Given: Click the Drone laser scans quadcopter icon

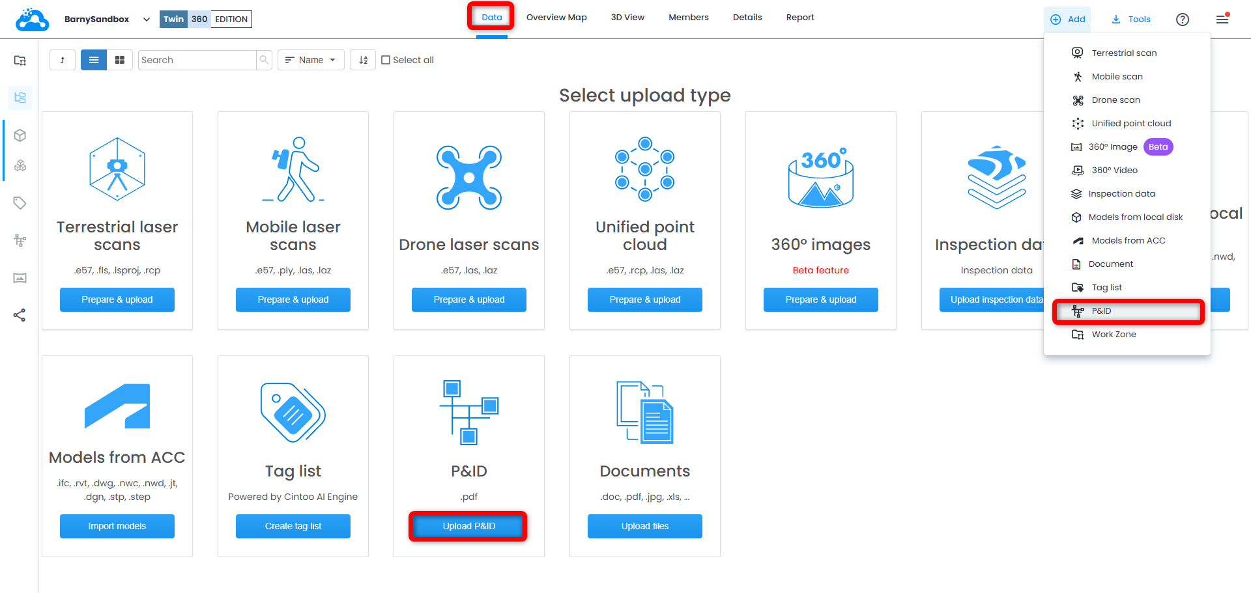Looking at the screenshot, I should point(469,177).
